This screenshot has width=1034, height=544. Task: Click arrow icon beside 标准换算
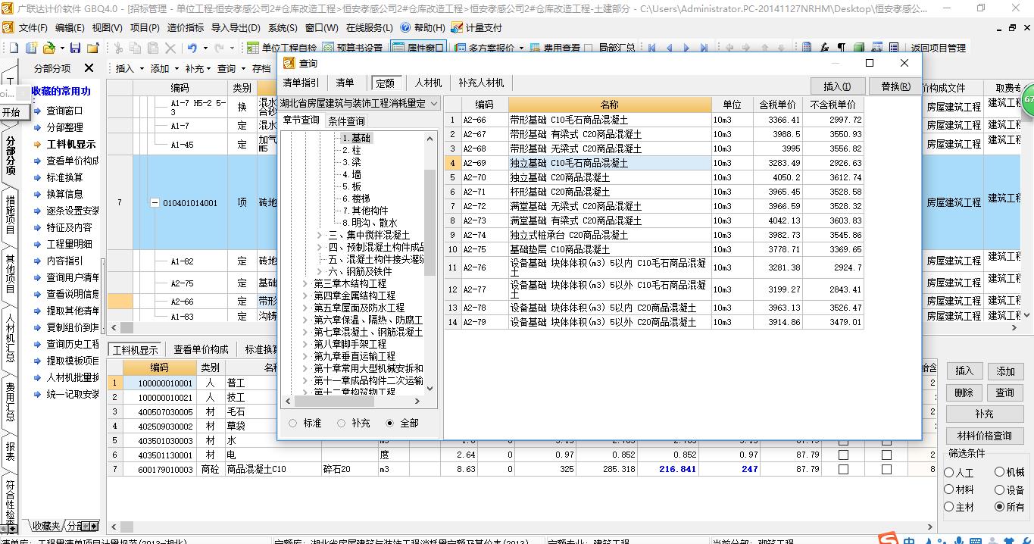click(x=38, y=177)
